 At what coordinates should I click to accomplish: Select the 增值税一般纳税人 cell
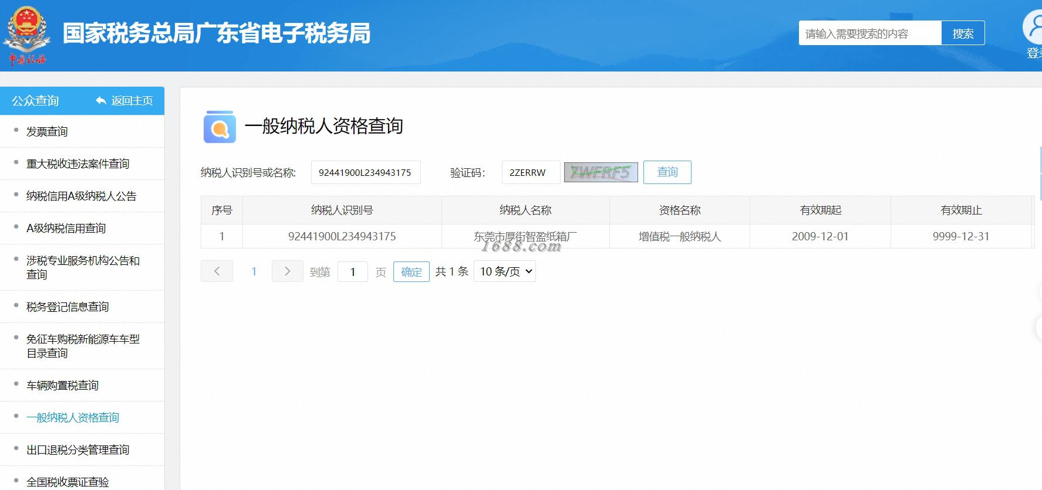pyautogui.click(x=680, y=236)
